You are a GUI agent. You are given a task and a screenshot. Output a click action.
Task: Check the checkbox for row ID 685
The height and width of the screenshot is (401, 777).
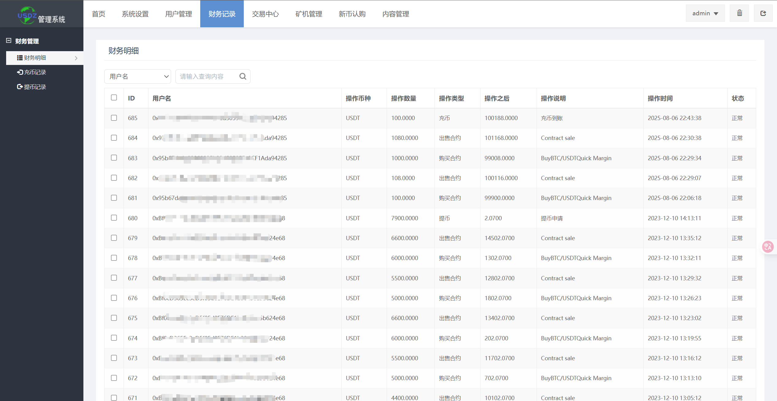click(114, 118)
